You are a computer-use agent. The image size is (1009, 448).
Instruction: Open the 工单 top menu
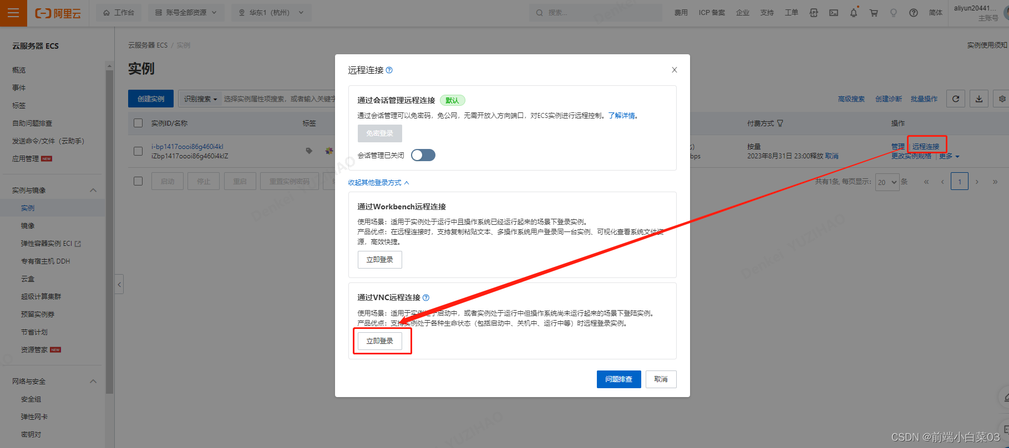[792, 13]
